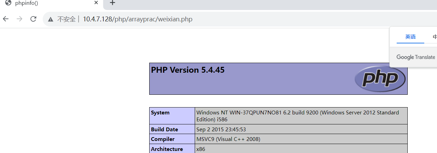Screen dimensions: 437x153
Task: Go forward to next page
Action: 20,19
